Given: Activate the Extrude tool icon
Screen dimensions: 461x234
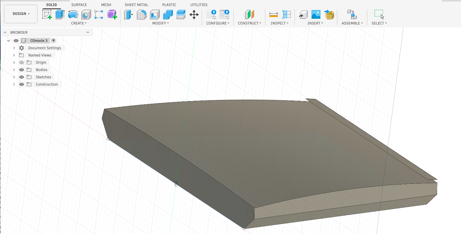Looking at the screenshot, I should click(x=60, y=14).
